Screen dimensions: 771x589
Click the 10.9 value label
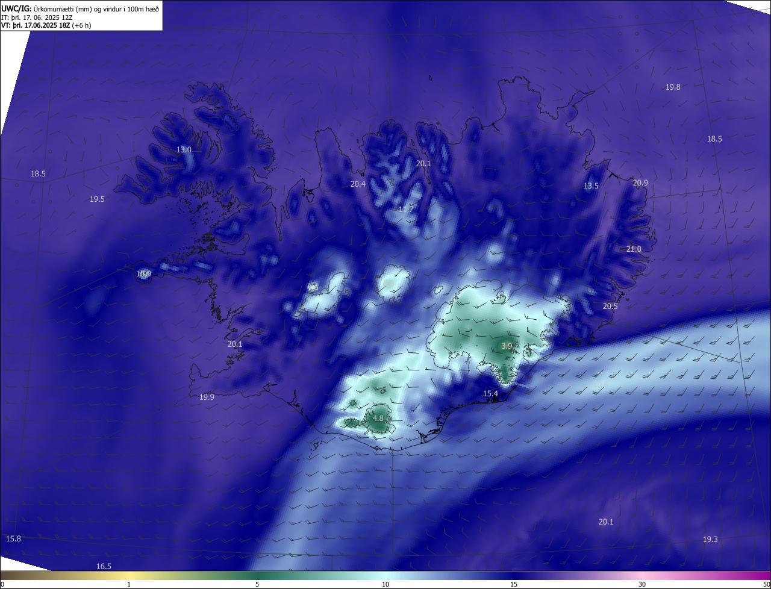143,273
